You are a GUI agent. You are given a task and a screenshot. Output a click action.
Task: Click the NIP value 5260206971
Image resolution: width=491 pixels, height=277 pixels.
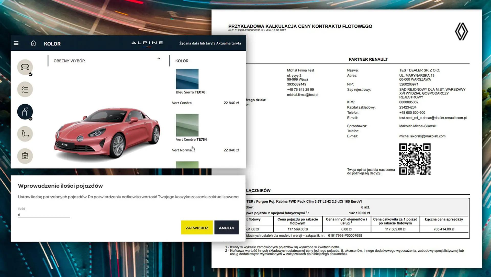409,84
